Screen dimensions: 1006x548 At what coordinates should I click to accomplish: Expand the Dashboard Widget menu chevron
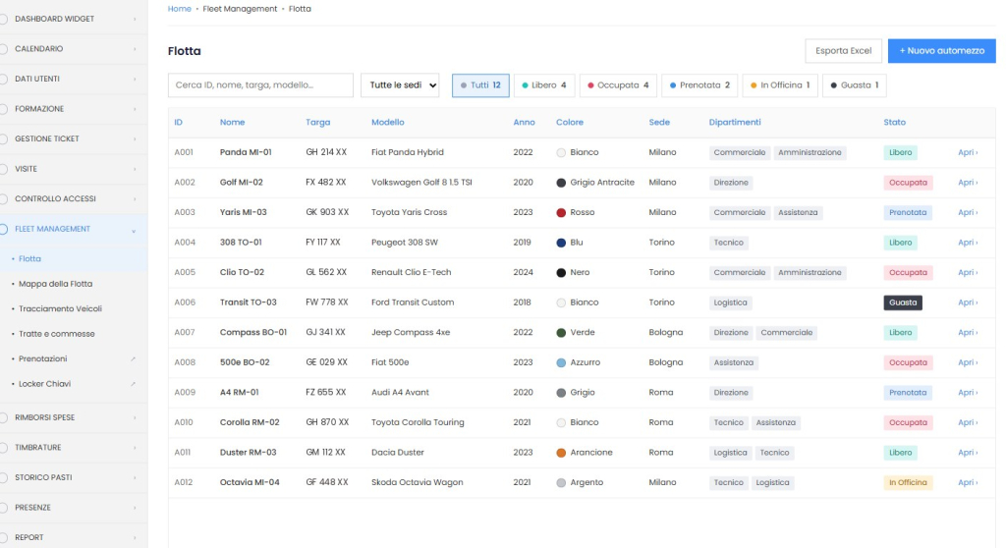coord(134,20)
